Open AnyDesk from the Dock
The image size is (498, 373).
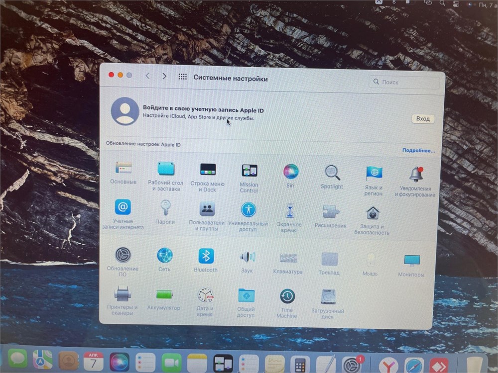pos(439,365)
